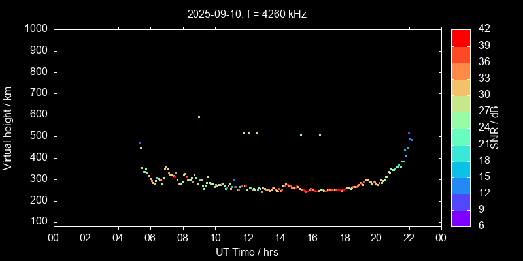Click the 'SNR / dB' colorbar label
This screenshot has width=523, height=261.
(x=495, y=128)
